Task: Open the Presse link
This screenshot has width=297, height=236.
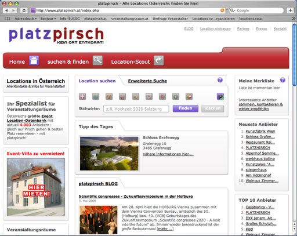Action: [x=262, y=28]
